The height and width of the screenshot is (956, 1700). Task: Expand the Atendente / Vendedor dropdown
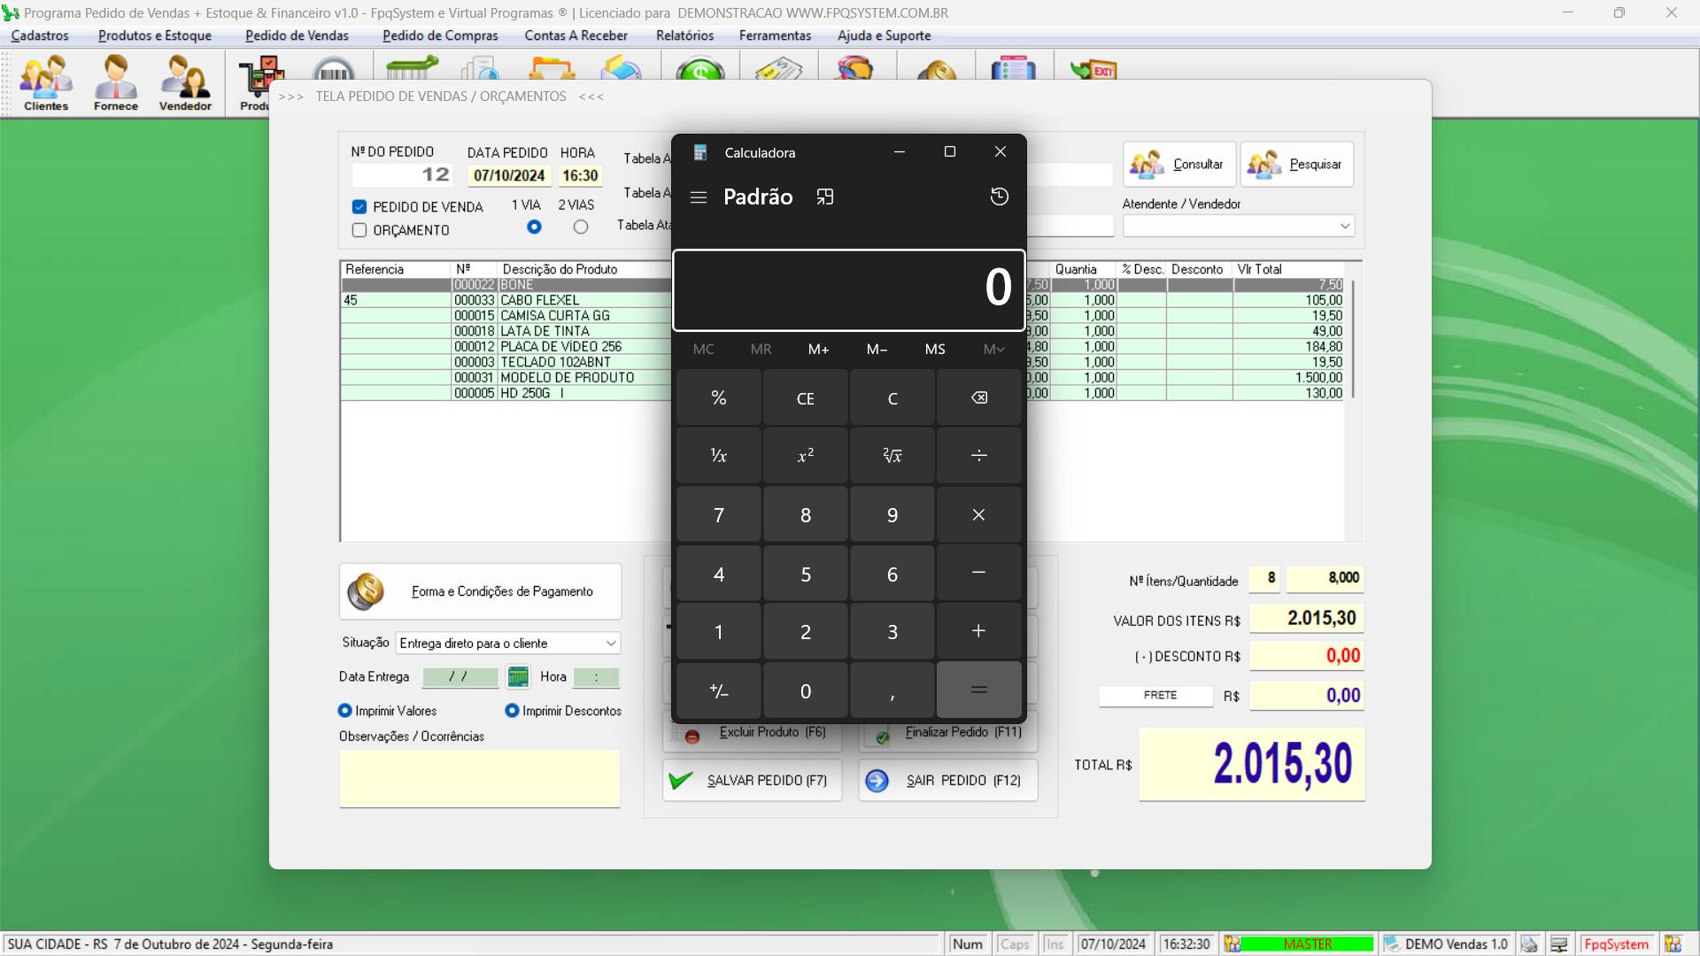pos(1345,227)
